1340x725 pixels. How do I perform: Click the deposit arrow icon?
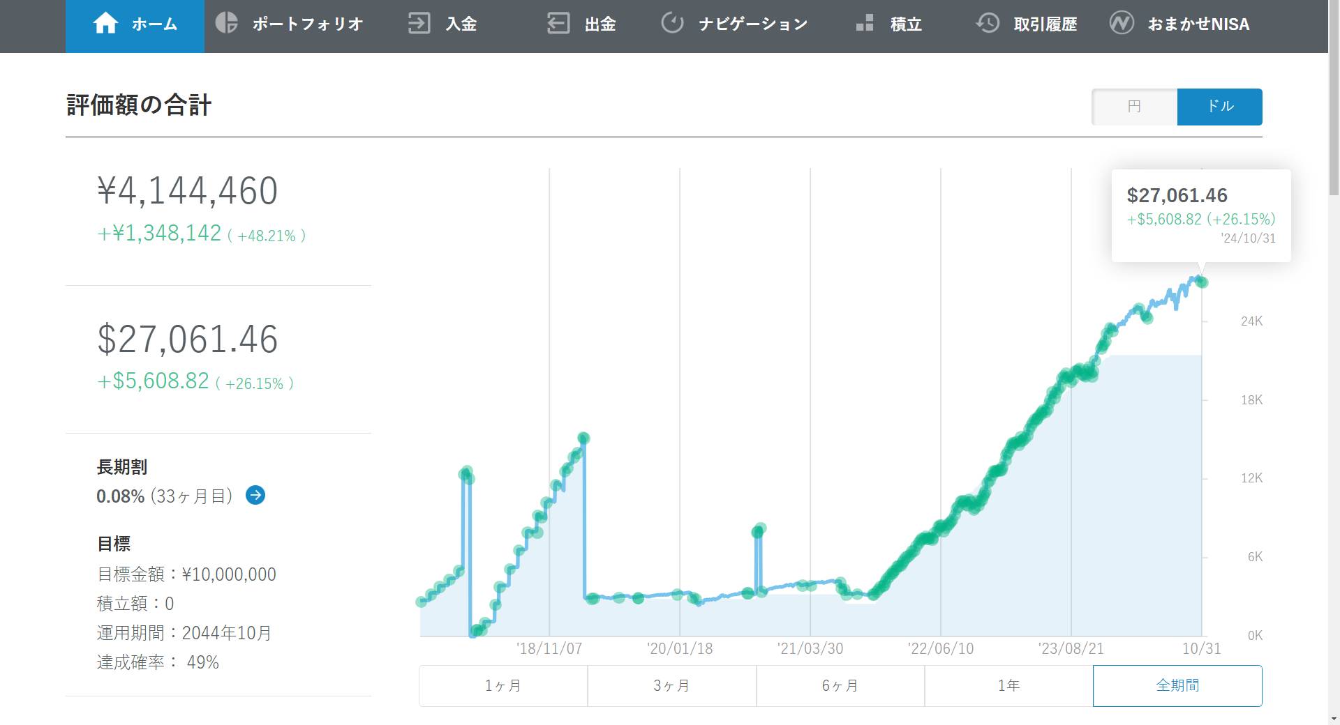(419, 23)
